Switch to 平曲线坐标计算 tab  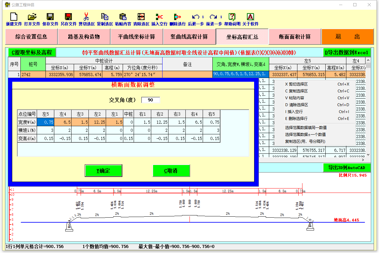pyautogui.click(x=136, y=37)
